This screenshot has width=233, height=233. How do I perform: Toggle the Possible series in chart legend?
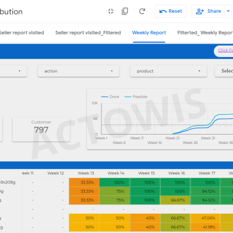pos(136,97)
